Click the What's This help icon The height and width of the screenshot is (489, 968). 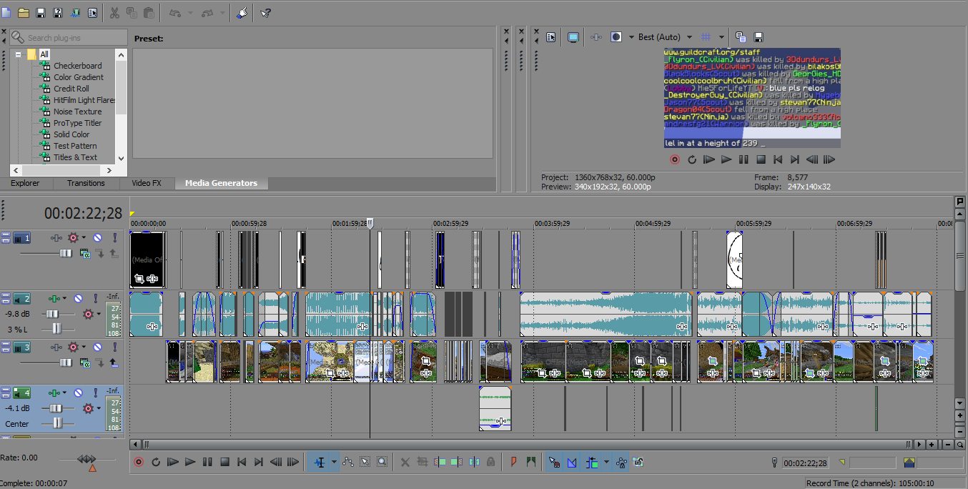[x=265, y=13]
